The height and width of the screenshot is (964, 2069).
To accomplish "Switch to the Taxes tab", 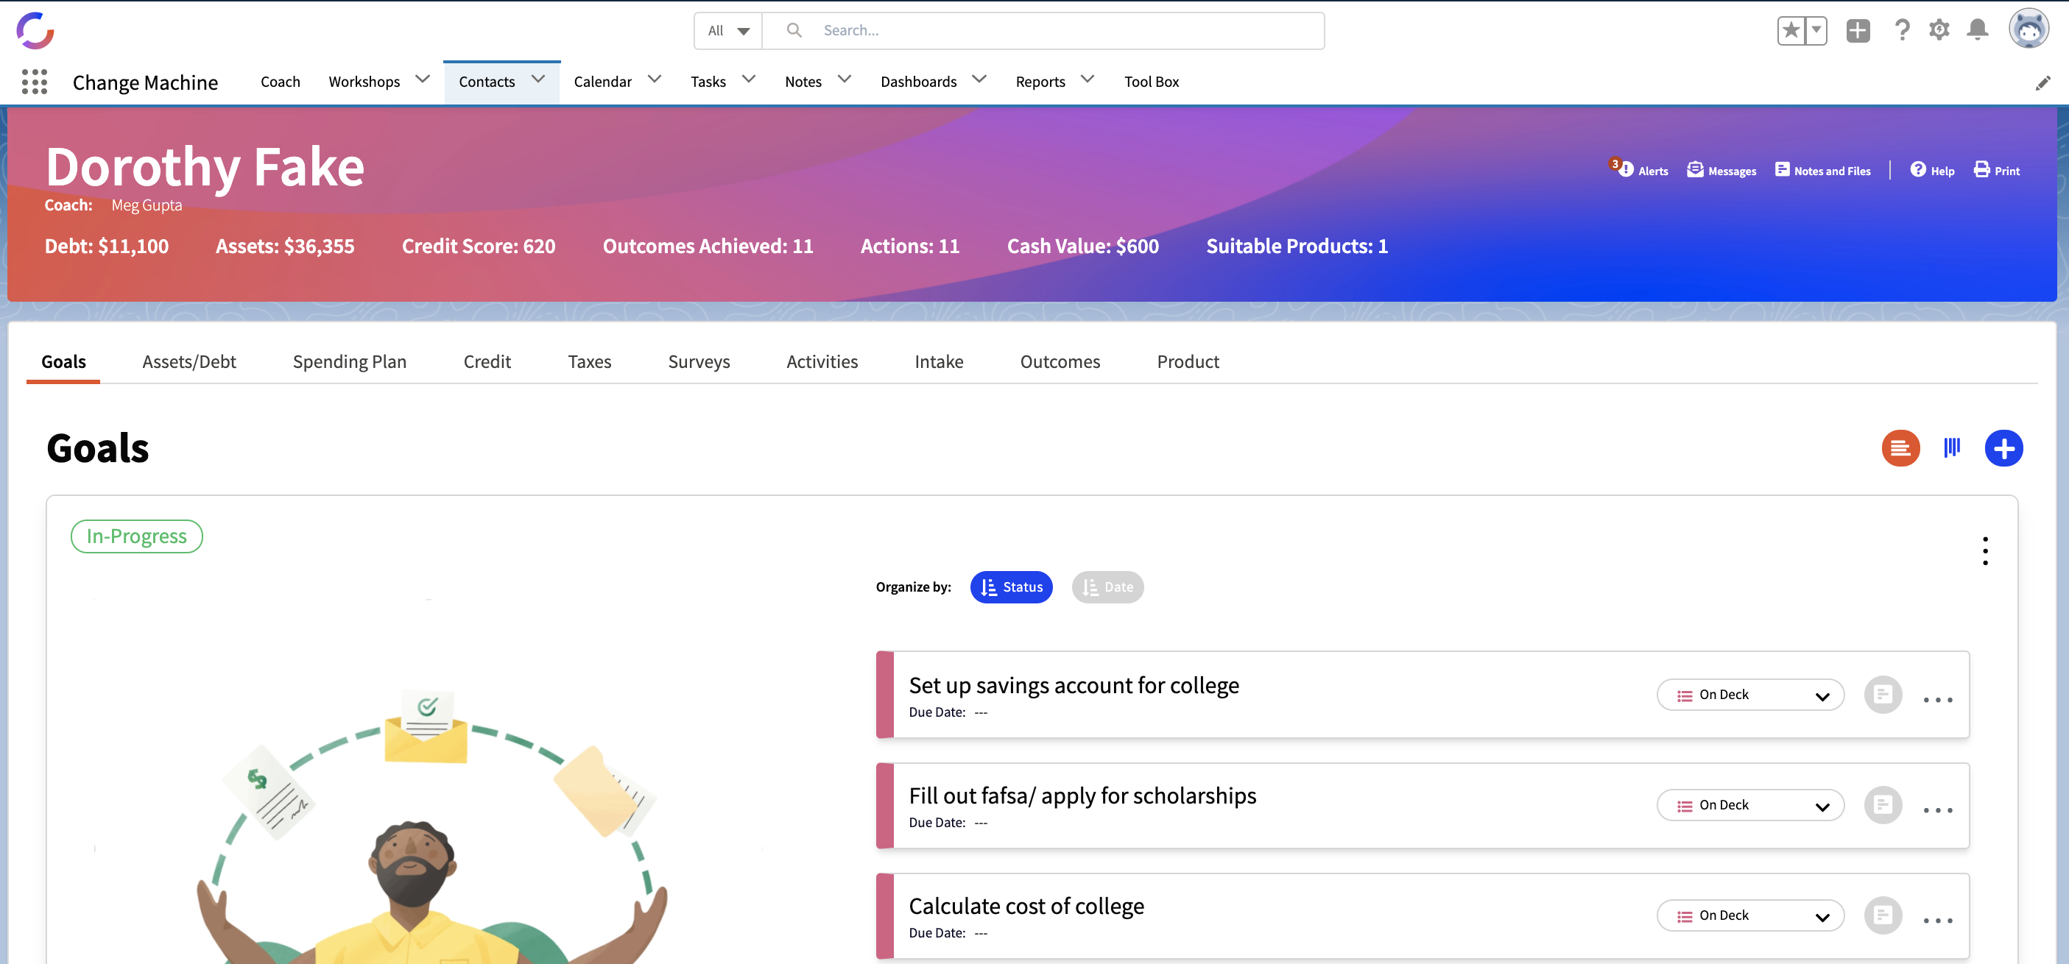I will tap(590, 361).
